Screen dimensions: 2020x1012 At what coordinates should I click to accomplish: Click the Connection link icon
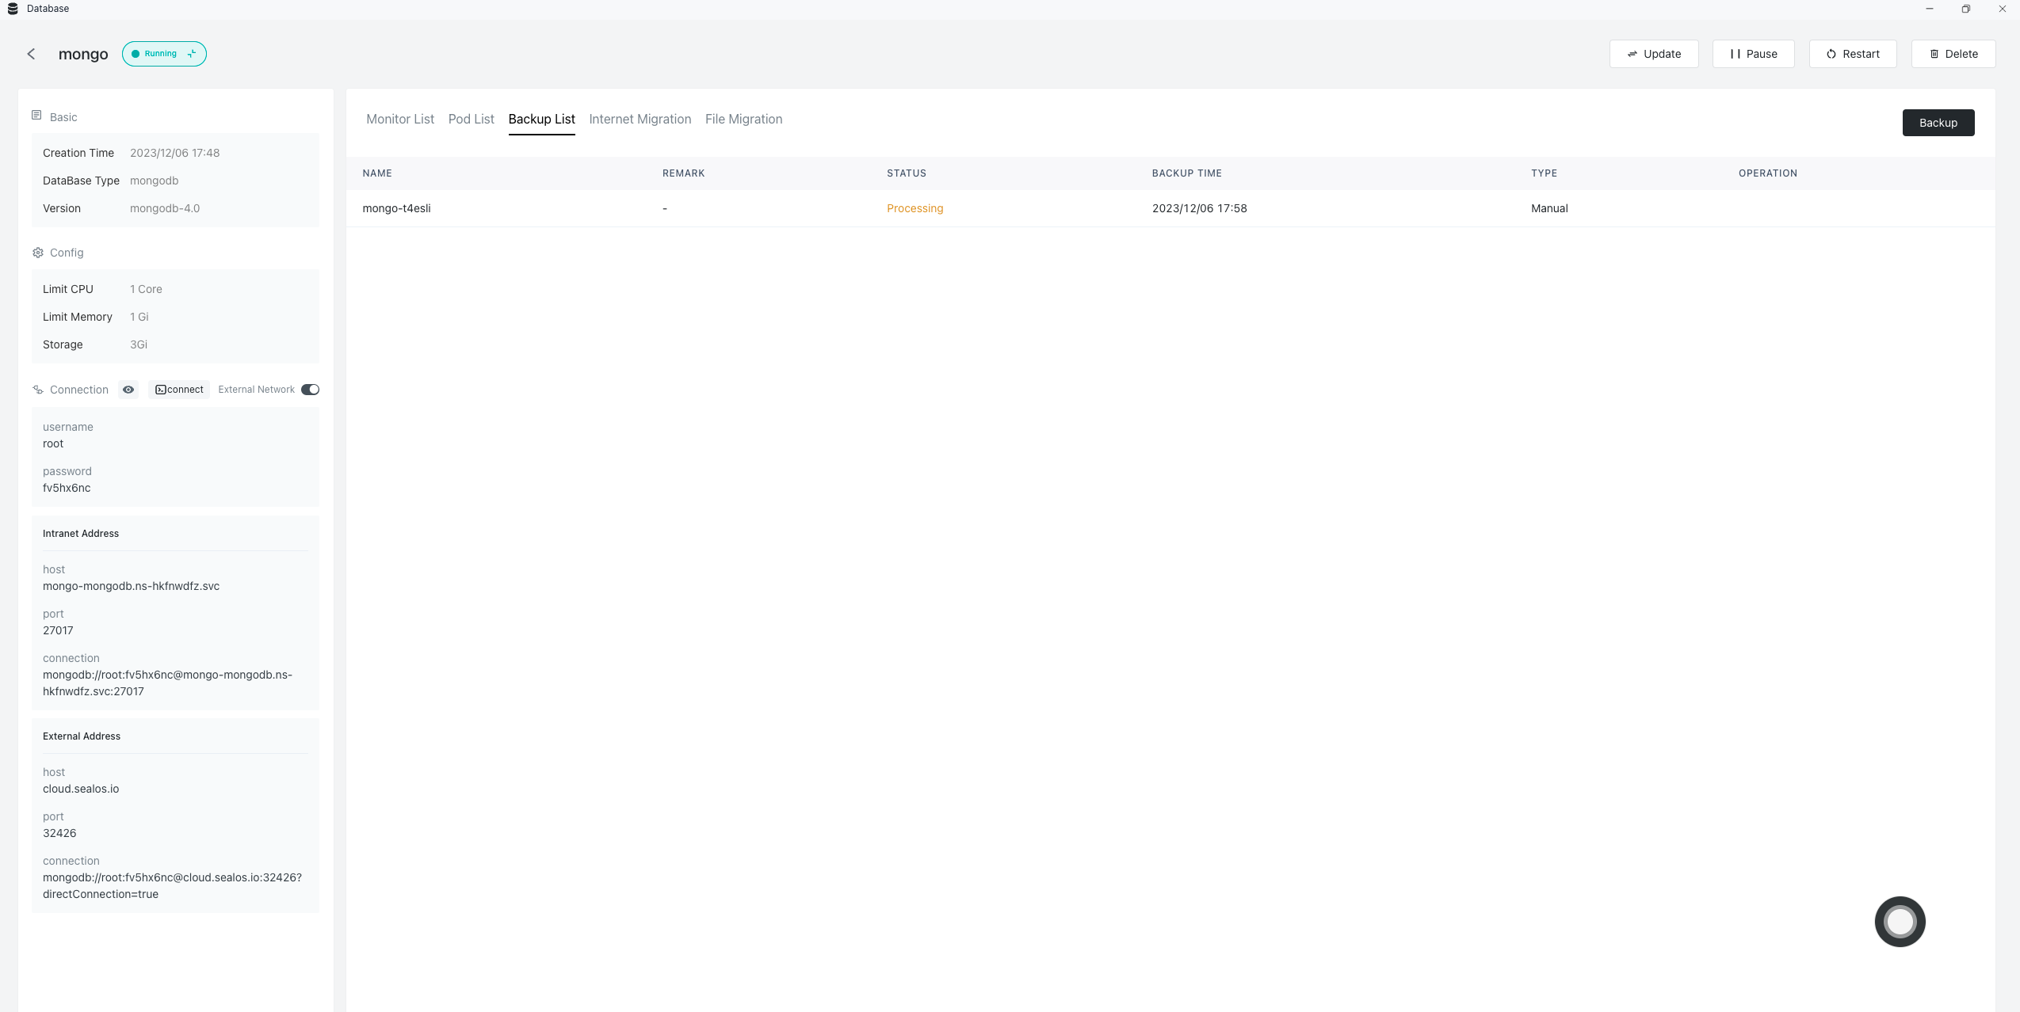37,390
